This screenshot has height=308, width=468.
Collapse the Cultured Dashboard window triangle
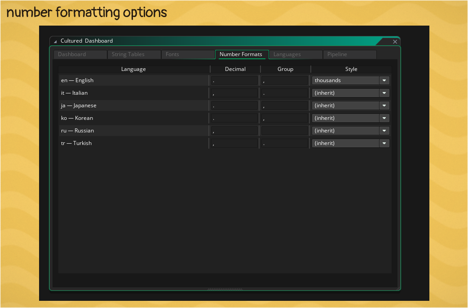point(55,41)
